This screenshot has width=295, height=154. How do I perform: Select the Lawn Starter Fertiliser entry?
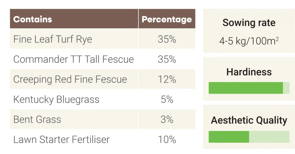[x=61, y=140]
